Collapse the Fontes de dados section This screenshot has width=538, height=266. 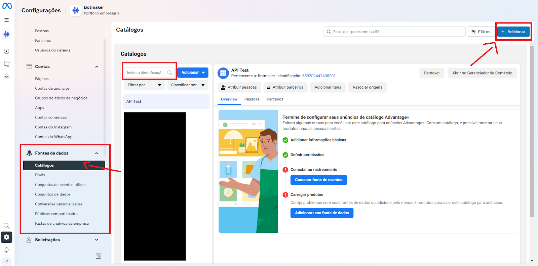(97, 153)
